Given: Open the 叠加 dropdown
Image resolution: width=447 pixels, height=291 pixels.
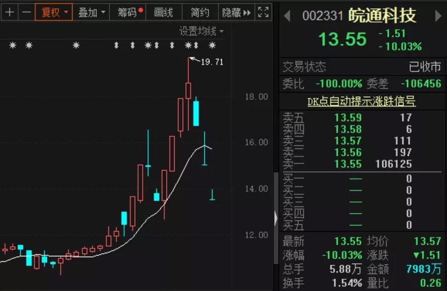Looking at the screenshot, I should point(91,12).
